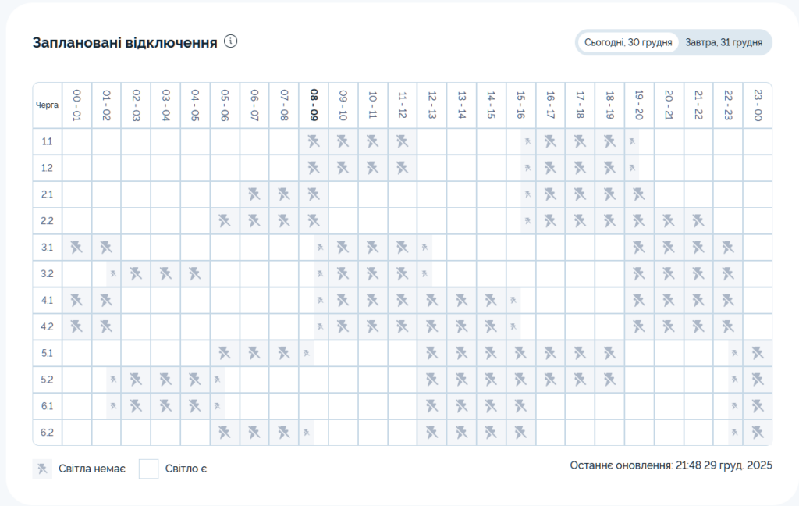Click the queue 1.2 row label
This screenshot has width=799, height=506.
47,168
